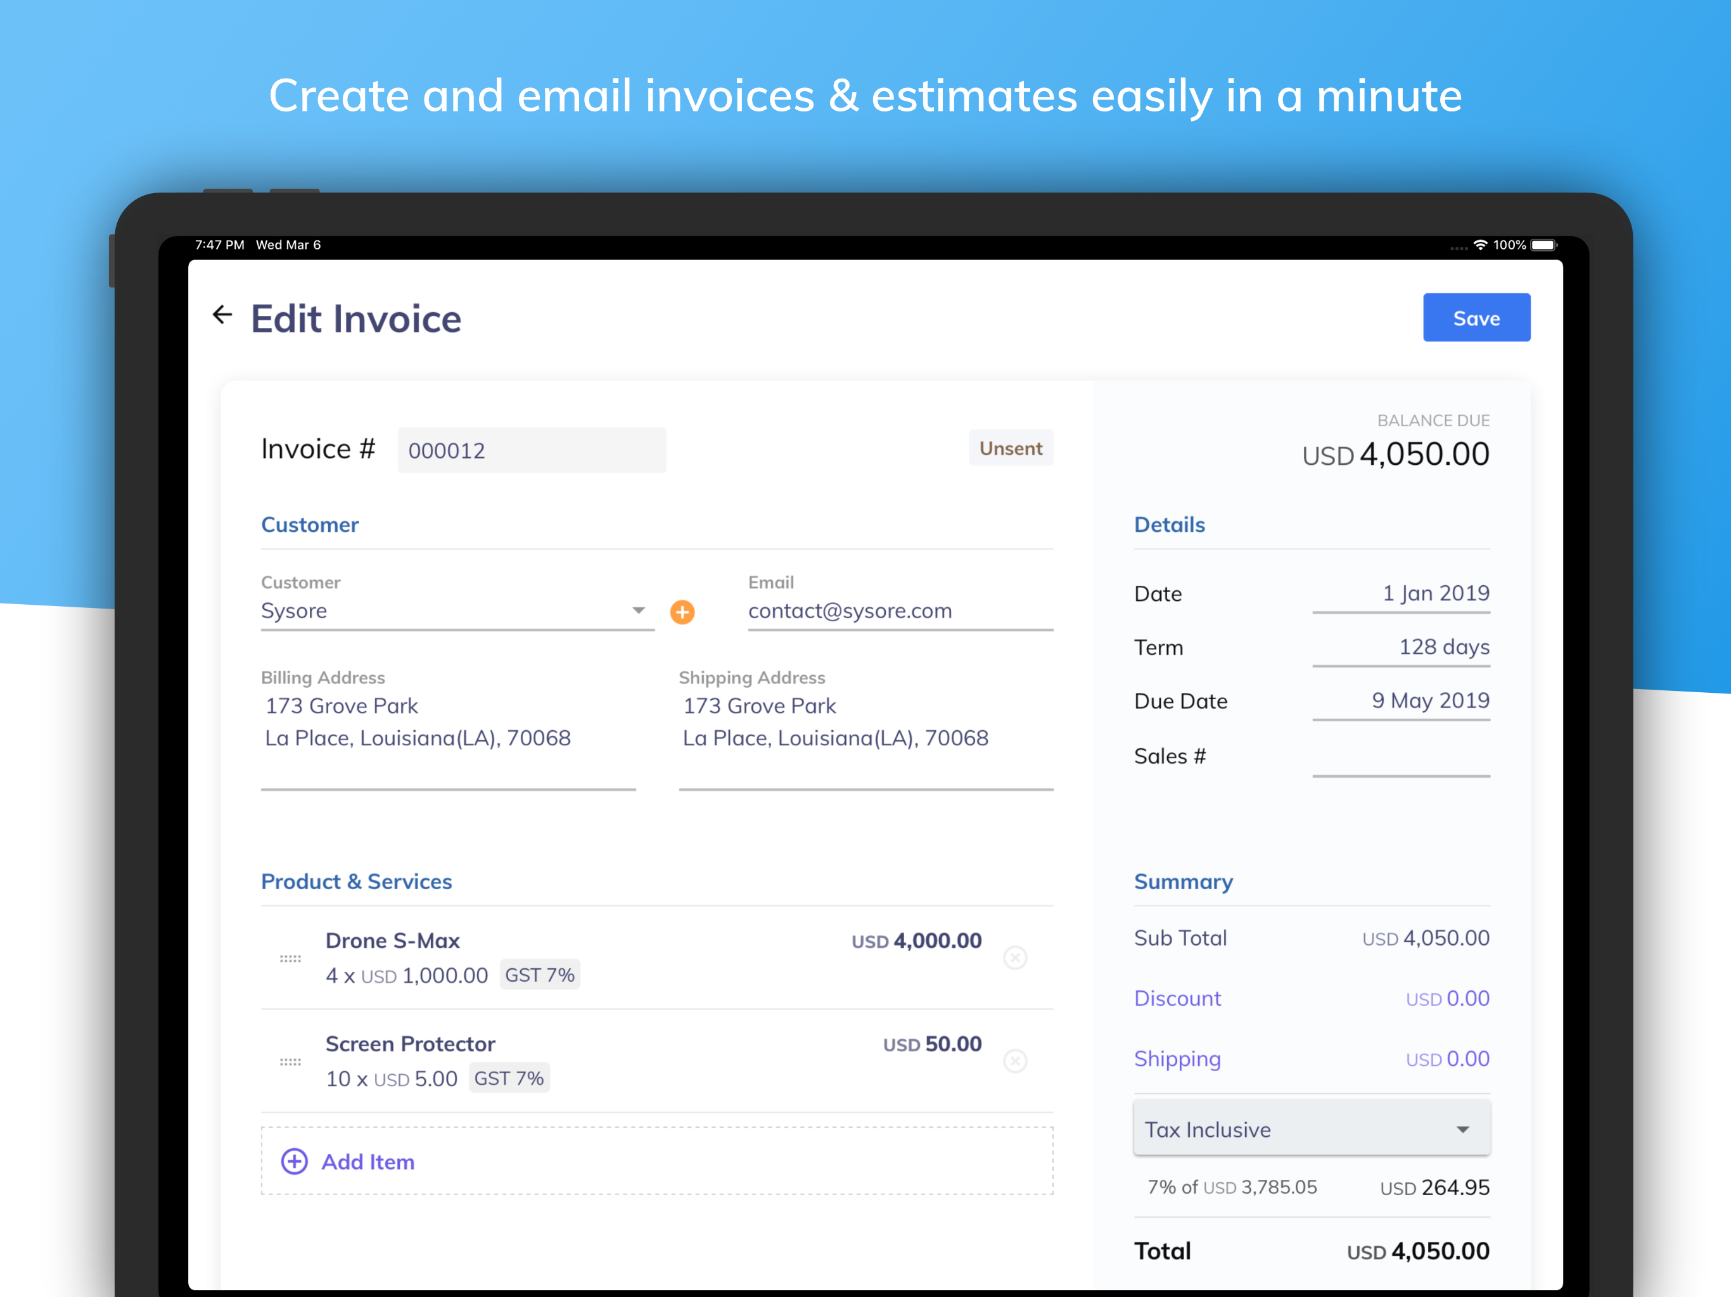Add new customer with orange plus icon

pos(682,612)
